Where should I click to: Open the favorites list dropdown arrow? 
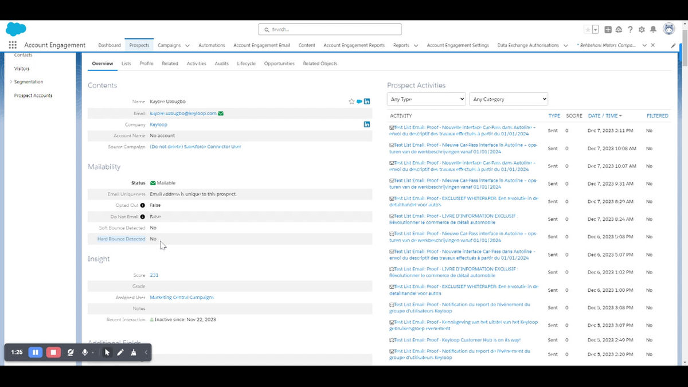(596, 29)
